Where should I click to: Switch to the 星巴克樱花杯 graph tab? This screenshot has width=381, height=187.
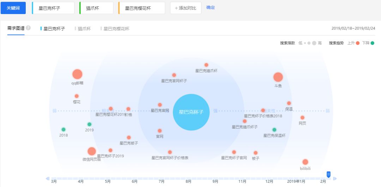115,28
